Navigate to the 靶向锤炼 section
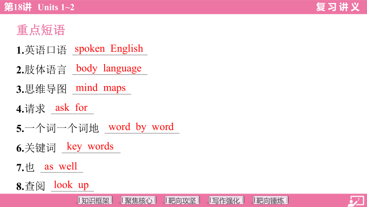This screenshot has width=367, height=207. 270,201
